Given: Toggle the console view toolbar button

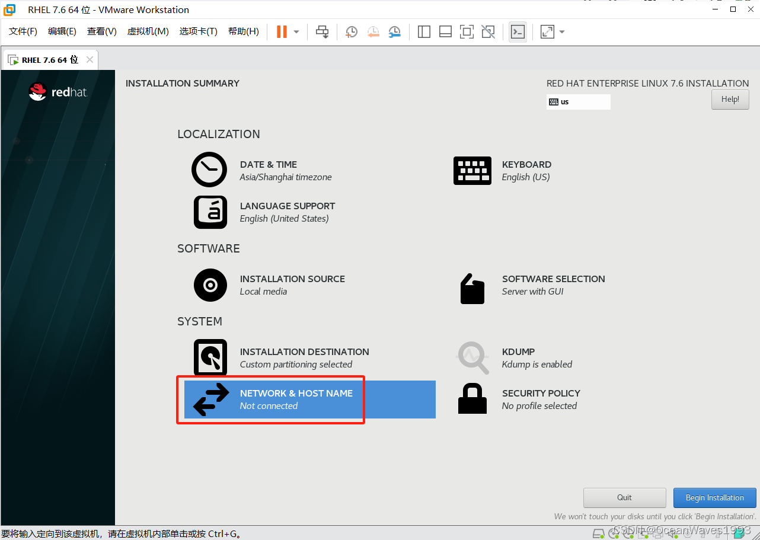Looking at the screenshot, I should pos(518,31).
